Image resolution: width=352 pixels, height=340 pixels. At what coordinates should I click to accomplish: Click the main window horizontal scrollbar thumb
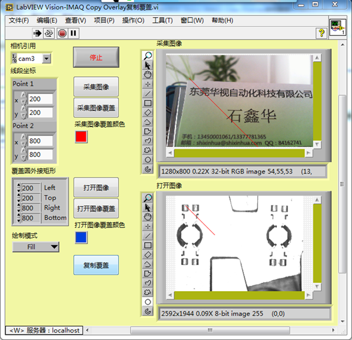click(x=210, y=330)
